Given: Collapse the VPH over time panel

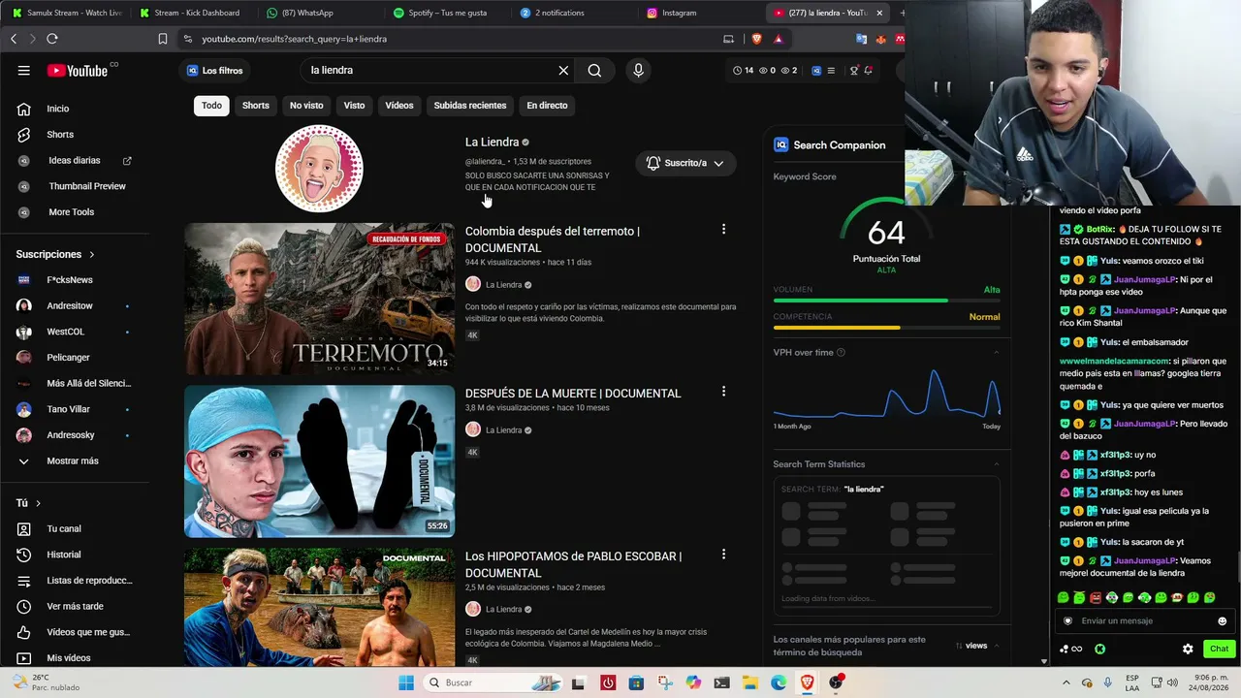Looking at the screenshot, I should pos(996,352).
